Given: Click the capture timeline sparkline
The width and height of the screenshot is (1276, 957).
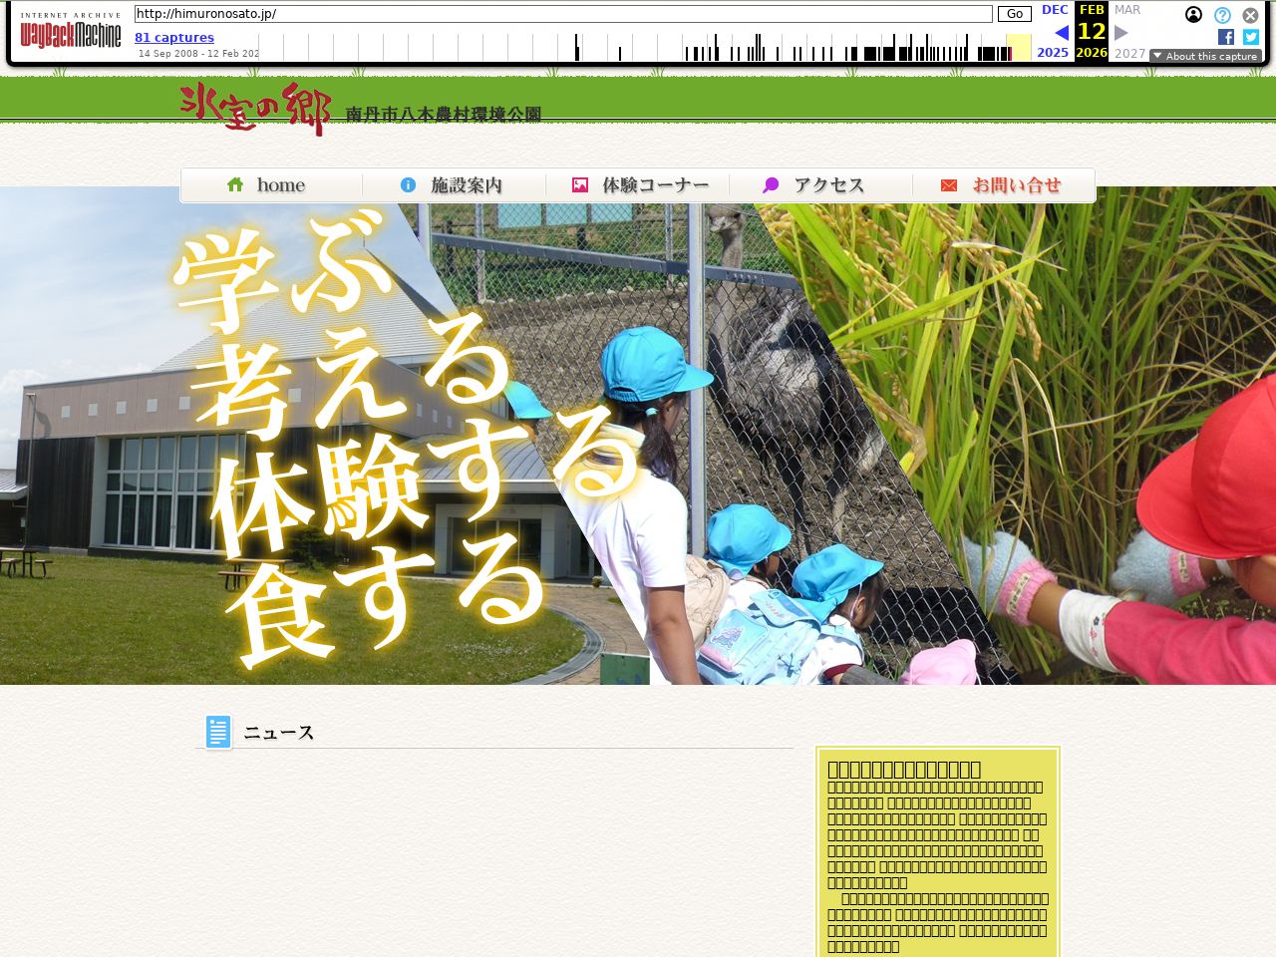Looking at the screenshot, I should coord(645,47).
